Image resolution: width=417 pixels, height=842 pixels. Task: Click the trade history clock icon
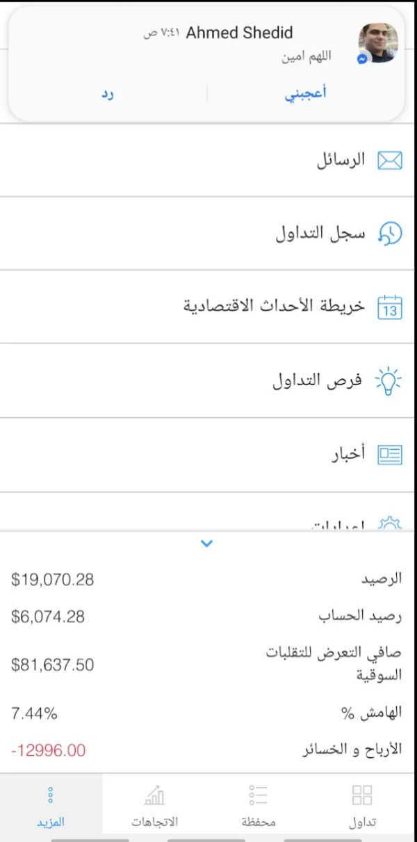pos(389,234)
